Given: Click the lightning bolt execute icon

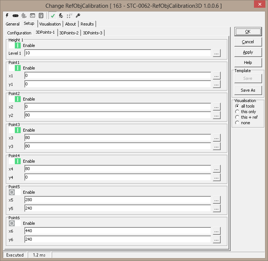Looking at the screenshot, I should 7,16.
